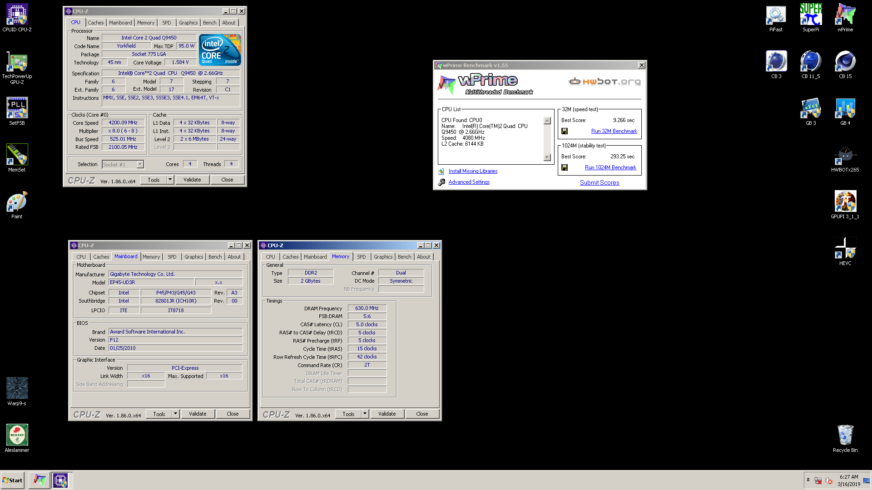Launch GB 4 Geekbench shortcut
Image resolution: width=872 pixels, height=490 pixels.
845,112
